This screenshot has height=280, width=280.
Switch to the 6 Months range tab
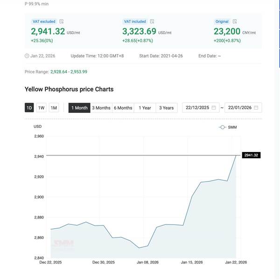coord(123,108)
